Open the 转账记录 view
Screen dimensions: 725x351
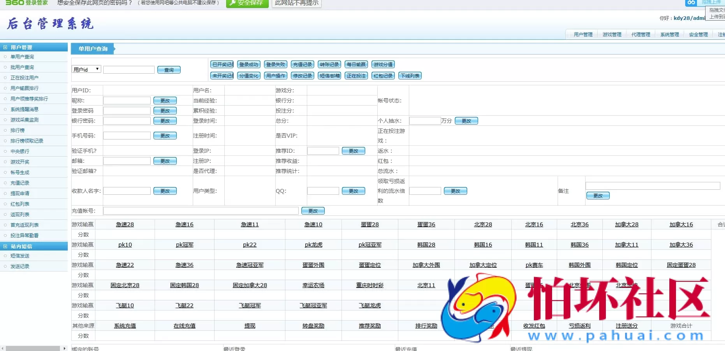329,64
